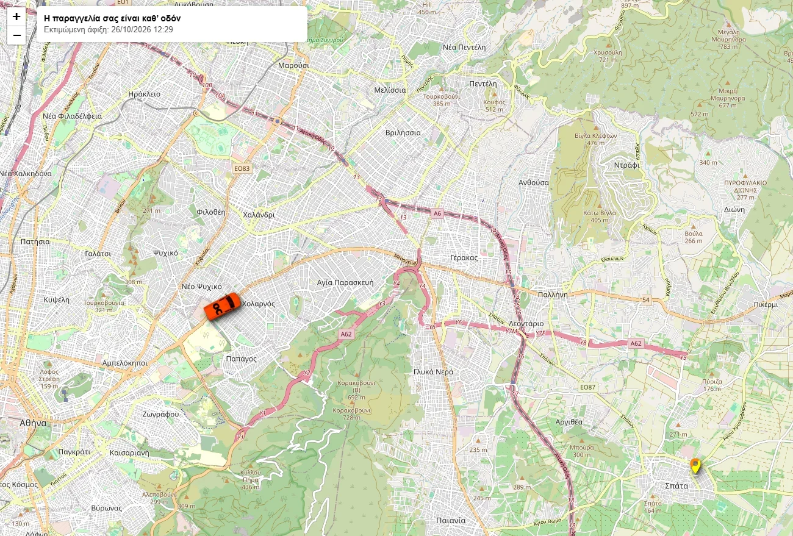The width and height of the screenshot is (793, 536).
Task: Zoom out of the map
Action: (16, 35)
